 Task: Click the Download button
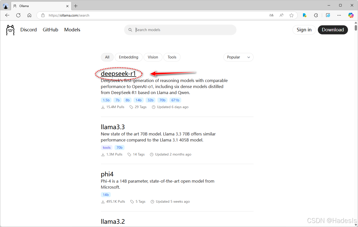[333, 30]
